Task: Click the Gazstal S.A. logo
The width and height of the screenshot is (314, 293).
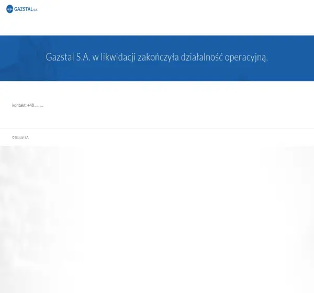Action: (22, 9)
